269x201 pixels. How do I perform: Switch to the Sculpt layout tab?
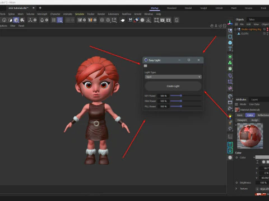click(203, 8)
